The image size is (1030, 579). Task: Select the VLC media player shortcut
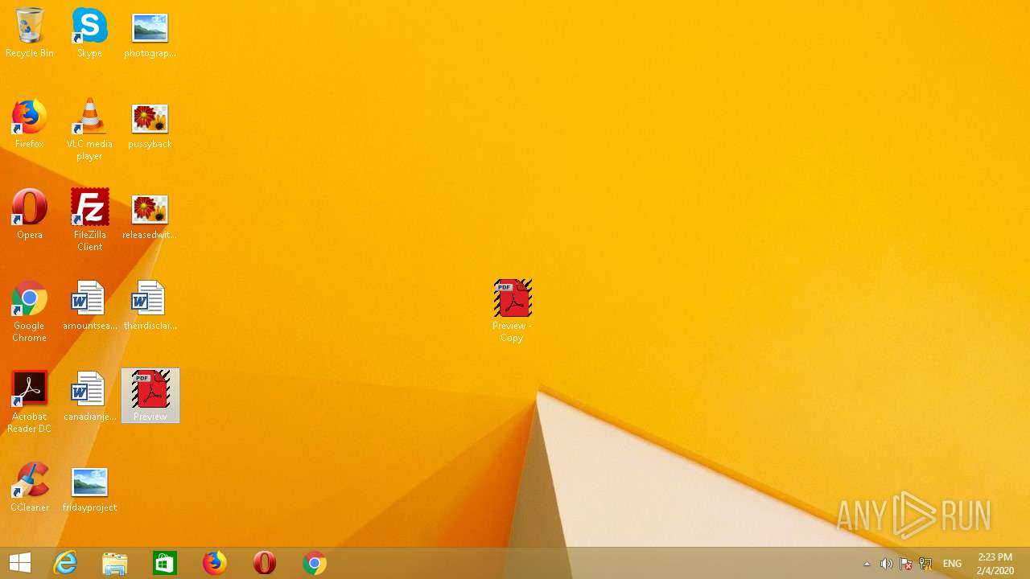[x=89, y=129]
